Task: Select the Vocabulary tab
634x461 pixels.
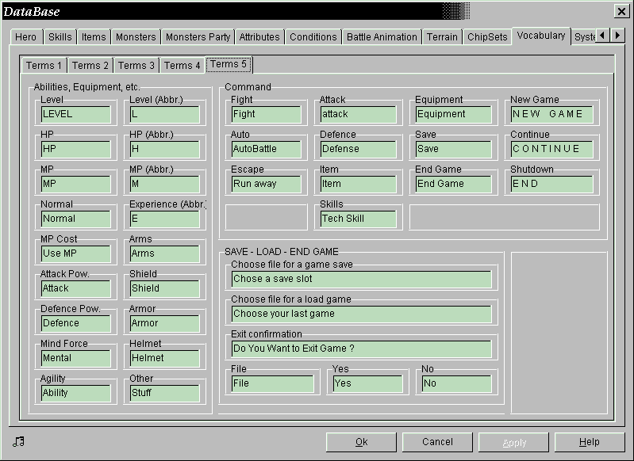Action: (x=541, y=36)
